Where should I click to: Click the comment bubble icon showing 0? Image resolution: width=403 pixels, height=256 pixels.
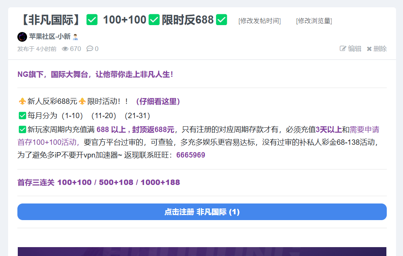90,49
